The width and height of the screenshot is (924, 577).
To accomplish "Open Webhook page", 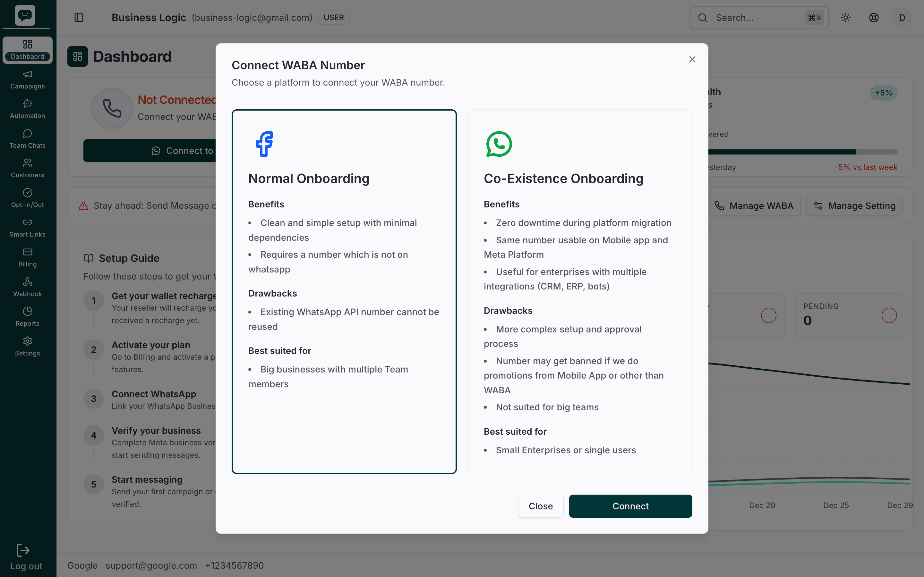I will pyautogui.click(x=28, y=287).
